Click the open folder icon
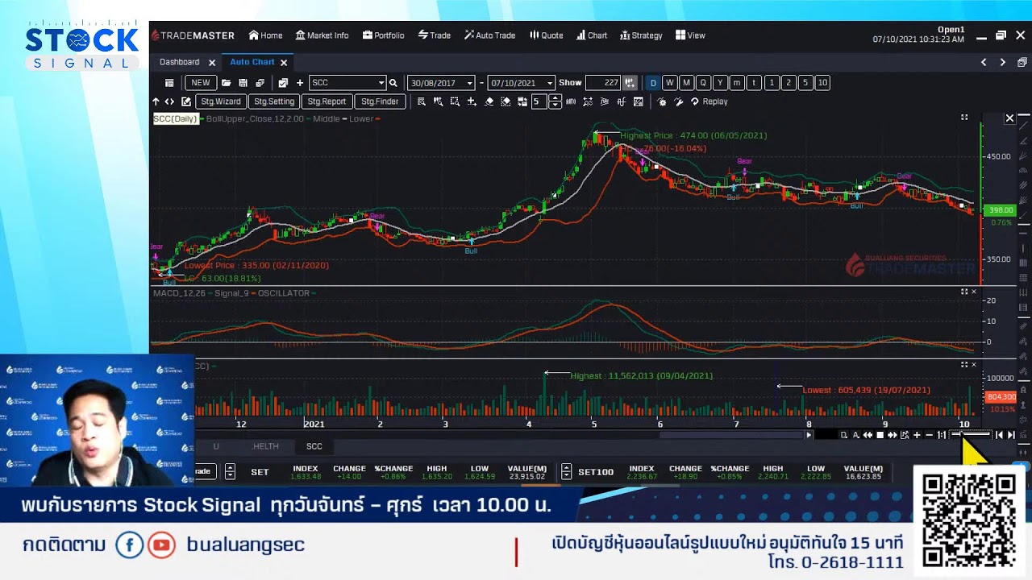Viewport: 1032px width, 580px height. pos(227,83)
